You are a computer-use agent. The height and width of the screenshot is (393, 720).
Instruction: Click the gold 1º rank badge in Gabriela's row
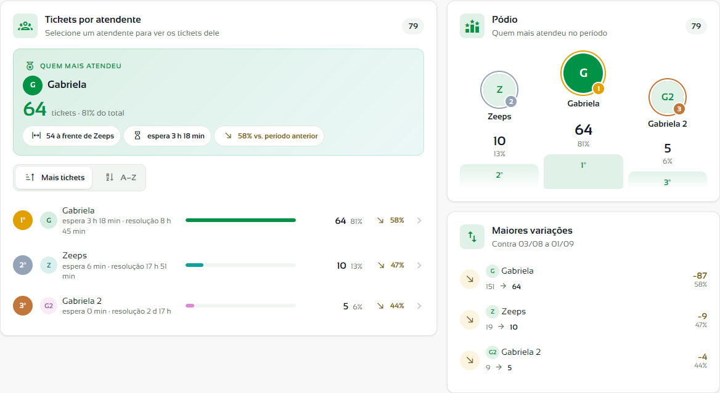pyautogui.click(x=23, y=220)
